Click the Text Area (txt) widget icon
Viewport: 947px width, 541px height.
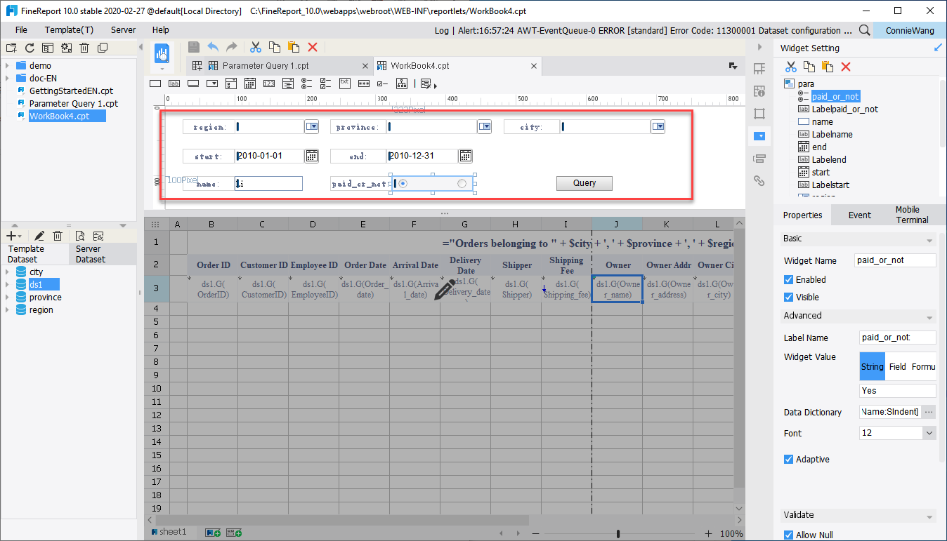tap(344, 83)
